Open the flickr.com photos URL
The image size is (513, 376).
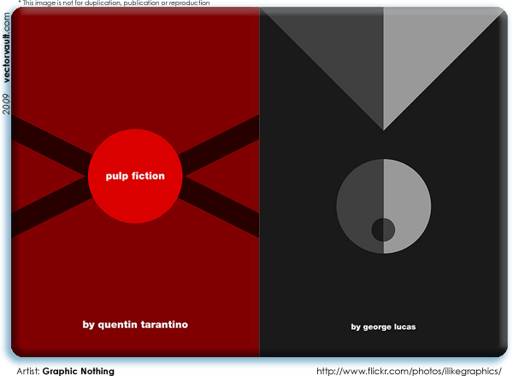(x=408, y=371)
